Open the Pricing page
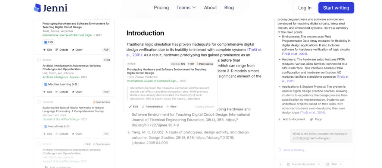The height and width of the screenshot is (168, 382). pyautogui.click(x=161, y=8)
